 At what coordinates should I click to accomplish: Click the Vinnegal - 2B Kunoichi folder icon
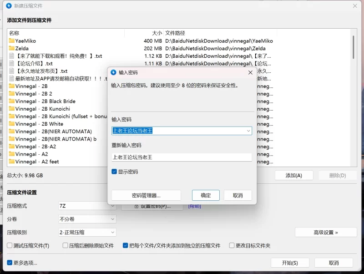click(12, 109)
